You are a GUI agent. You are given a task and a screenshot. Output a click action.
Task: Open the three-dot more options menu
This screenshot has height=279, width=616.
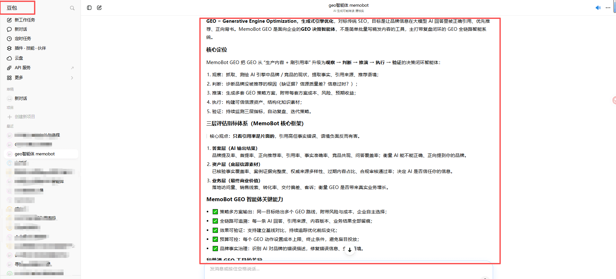(608, 8)
